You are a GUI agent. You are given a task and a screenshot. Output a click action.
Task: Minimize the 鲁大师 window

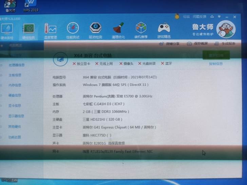point(227,17)
